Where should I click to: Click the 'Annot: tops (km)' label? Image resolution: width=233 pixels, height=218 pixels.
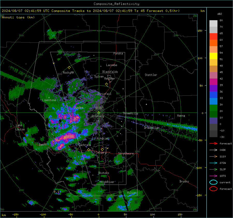click(x=18, y=17)
